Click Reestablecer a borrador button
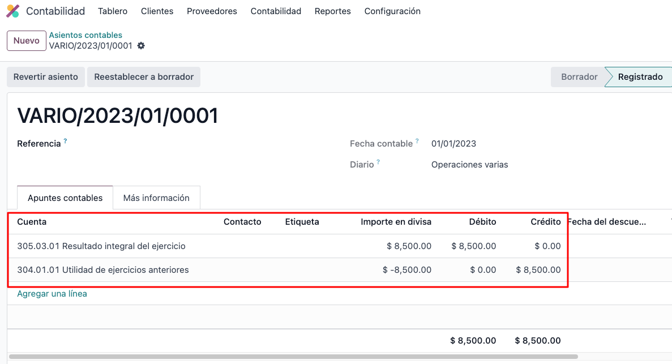 tap(144, 77)
